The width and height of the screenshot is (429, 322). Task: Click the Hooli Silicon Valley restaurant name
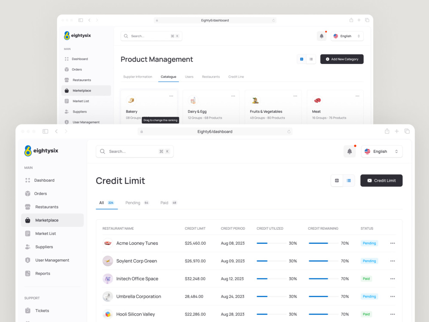coord(136,314)
